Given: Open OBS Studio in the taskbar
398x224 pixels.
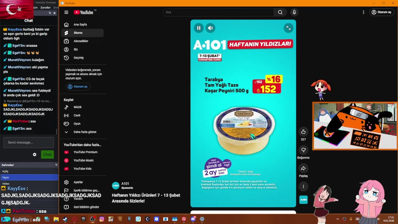Looking at the screenshot, I should (93, 219).
